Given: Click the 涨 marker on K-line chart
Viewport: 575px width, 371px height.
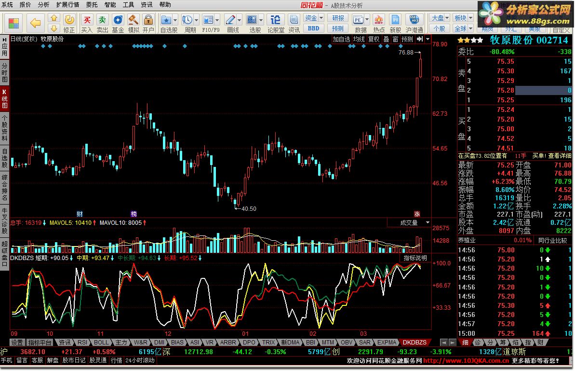Looking at the screenshot, I should [x=417, y=214].
